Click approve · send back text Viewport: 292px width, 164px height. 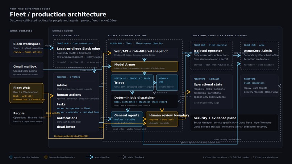pos(162,119)
